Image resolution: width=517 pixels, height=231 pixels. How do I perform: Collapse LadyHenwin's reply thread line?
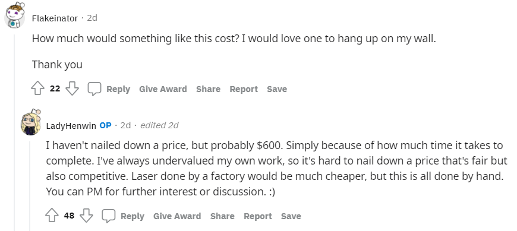click(30, 186)
